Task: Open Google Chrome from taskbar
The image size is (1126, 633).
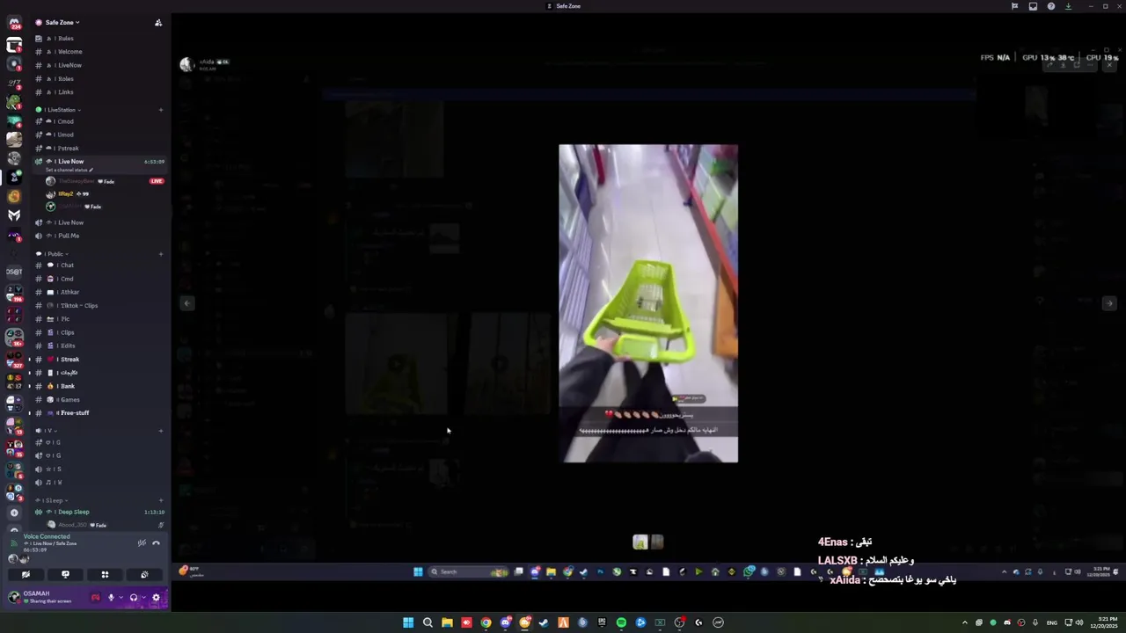Action: (x=486, y=622)
